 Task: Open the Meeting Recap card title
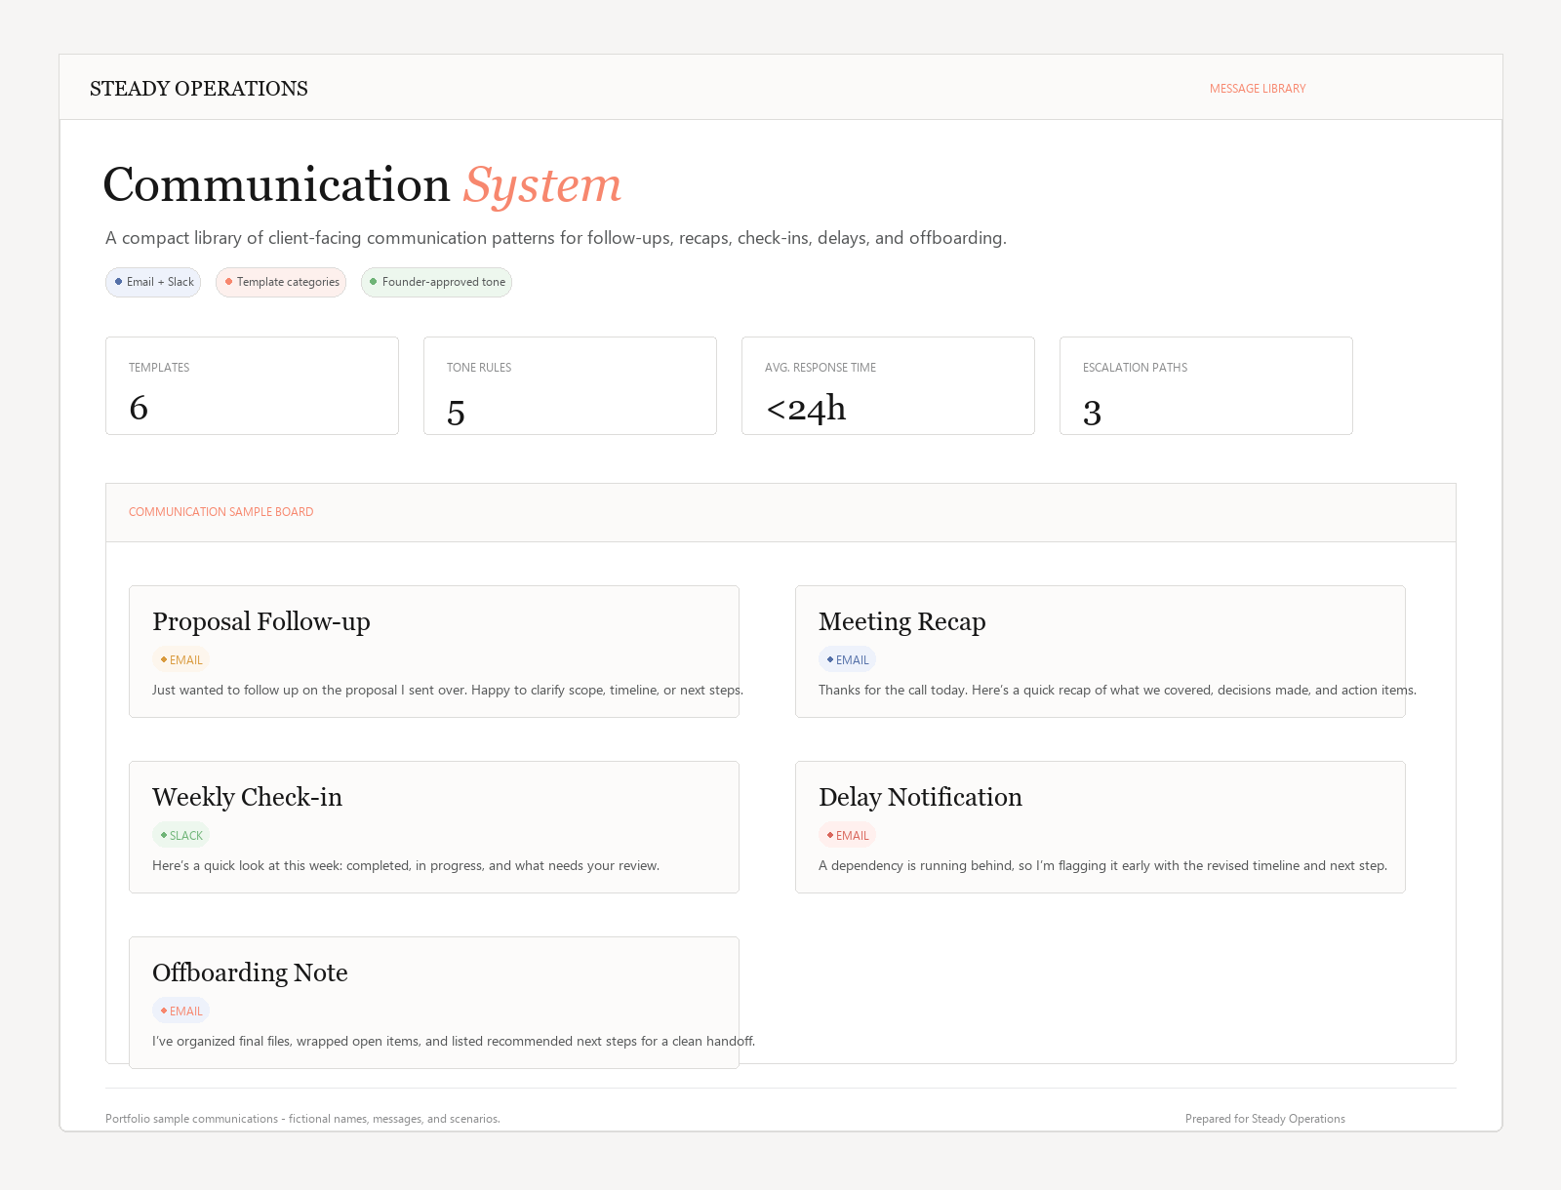[902, 621]
